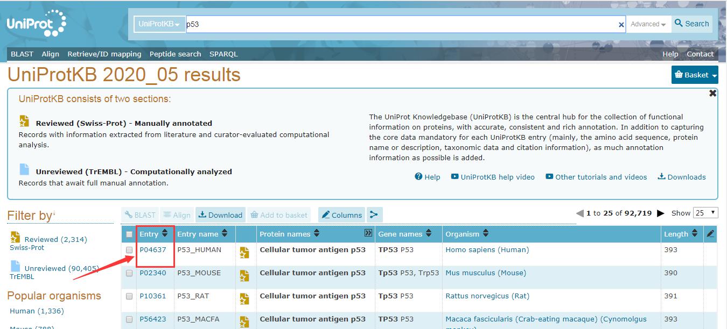Image resolution: width=727 pixels, height=329 pixels.
Task: Click the UniProt logo
Action: click(36, 24)
